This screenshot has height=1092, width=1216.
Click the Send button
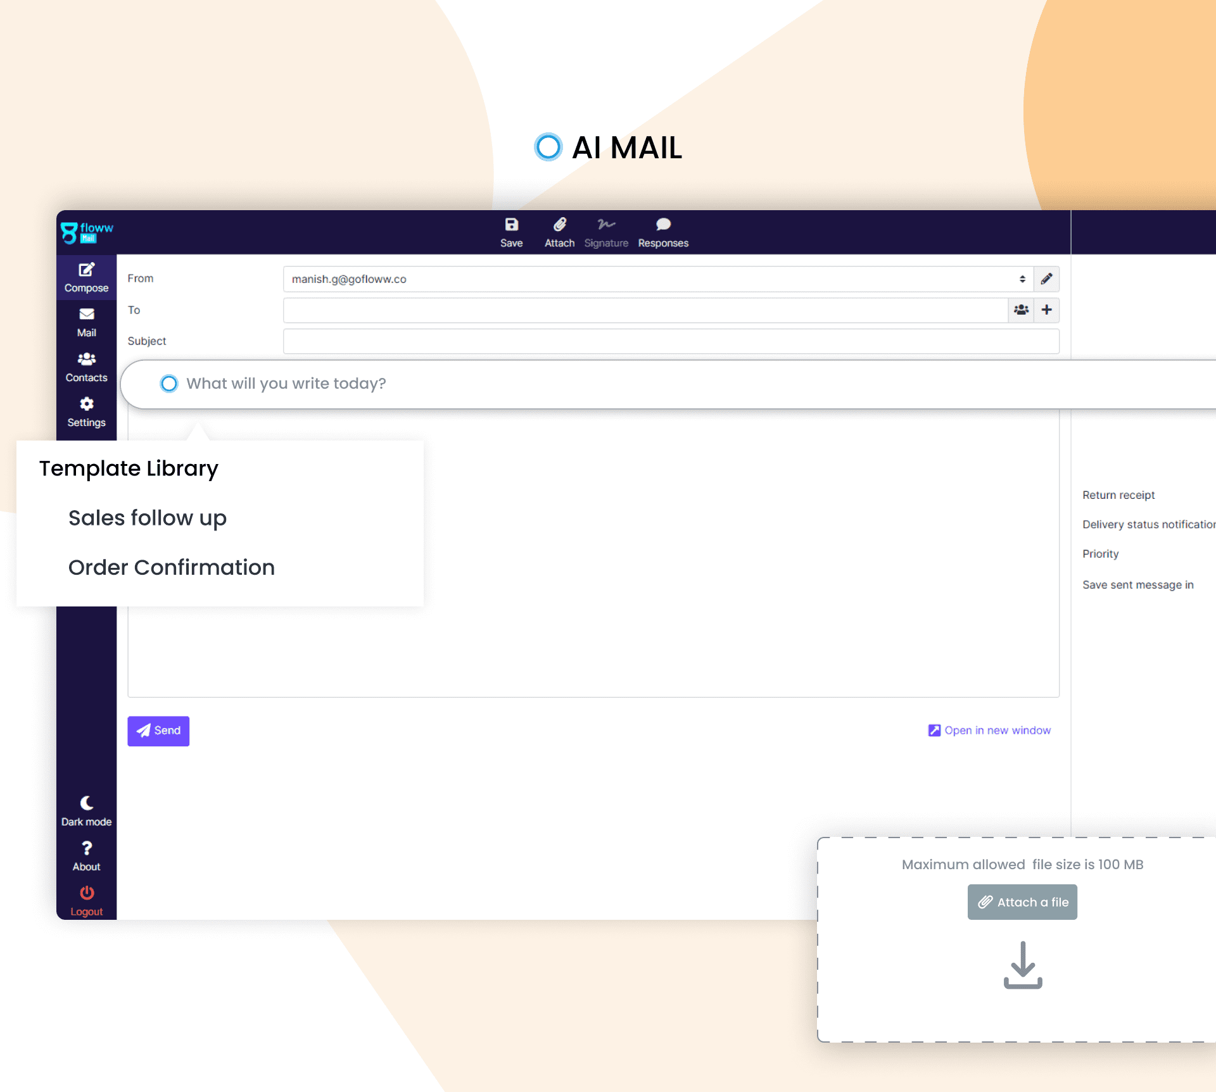point(158,729)
